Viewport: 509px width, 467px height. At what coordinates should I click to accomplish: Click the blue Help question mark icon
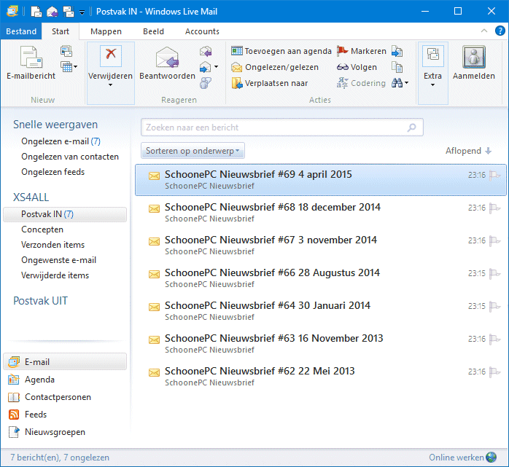point(500,31)
